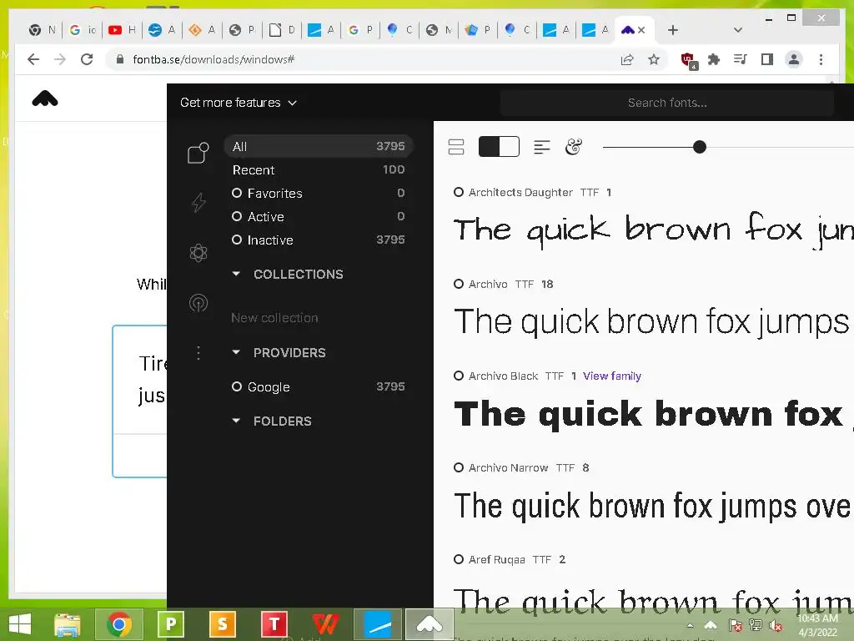Activate the Archivo Black font
Image resolution: width=854 pixels, height=641 pixels.
click(459, 376)
